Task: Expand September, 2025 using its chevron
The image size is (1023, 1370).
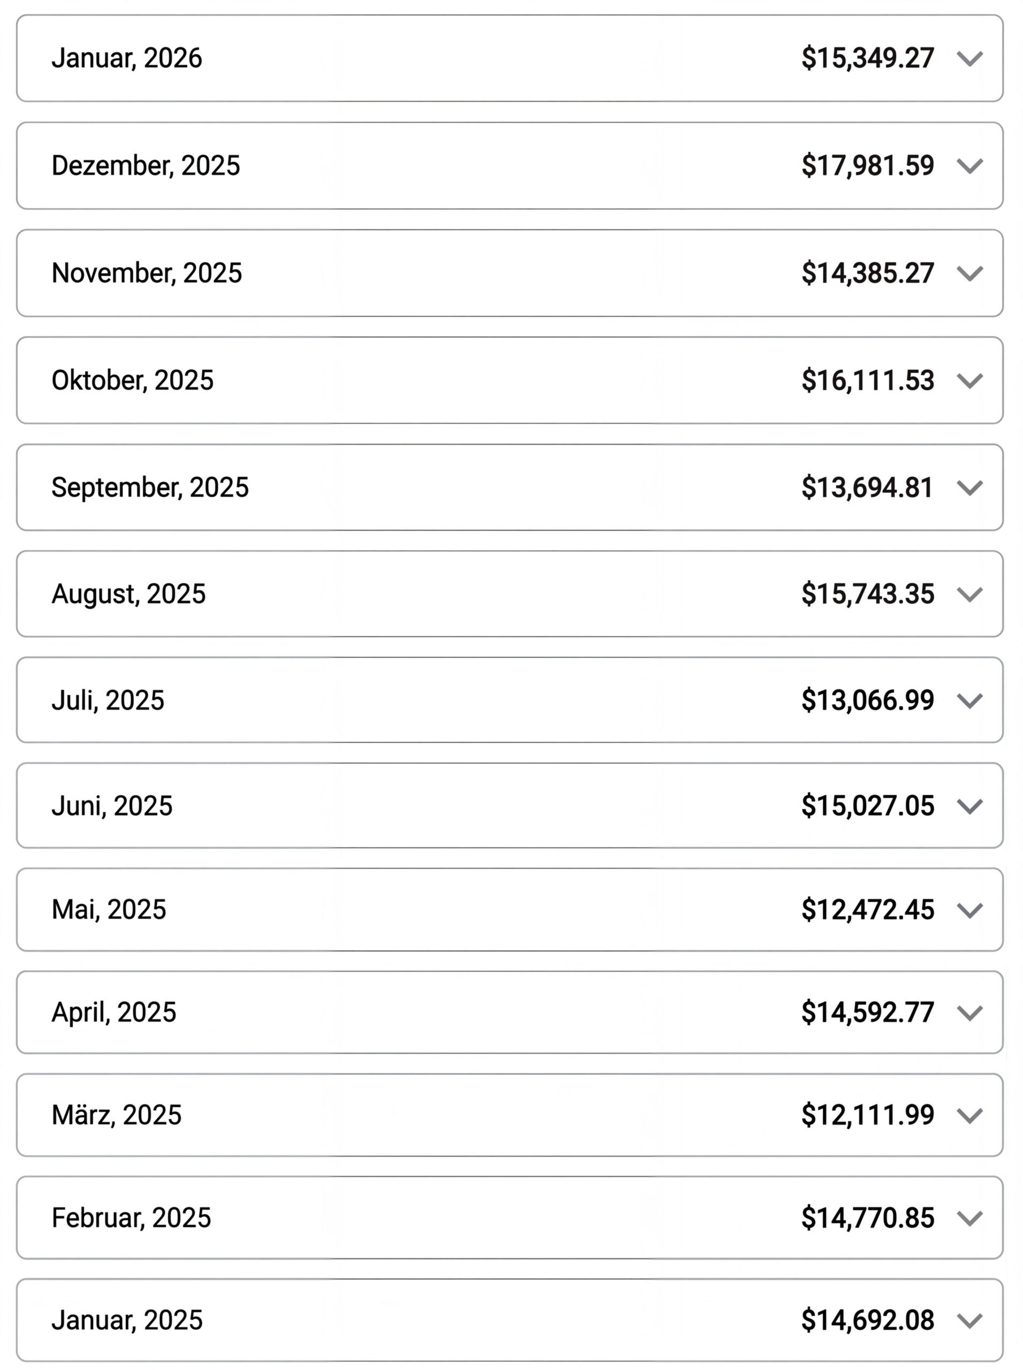Action: pyautogui.click(x=969, y=488)
